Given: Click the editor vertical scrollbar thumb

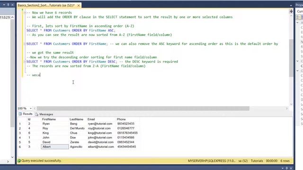Looking at the screenshot, I should coord(291,58).
